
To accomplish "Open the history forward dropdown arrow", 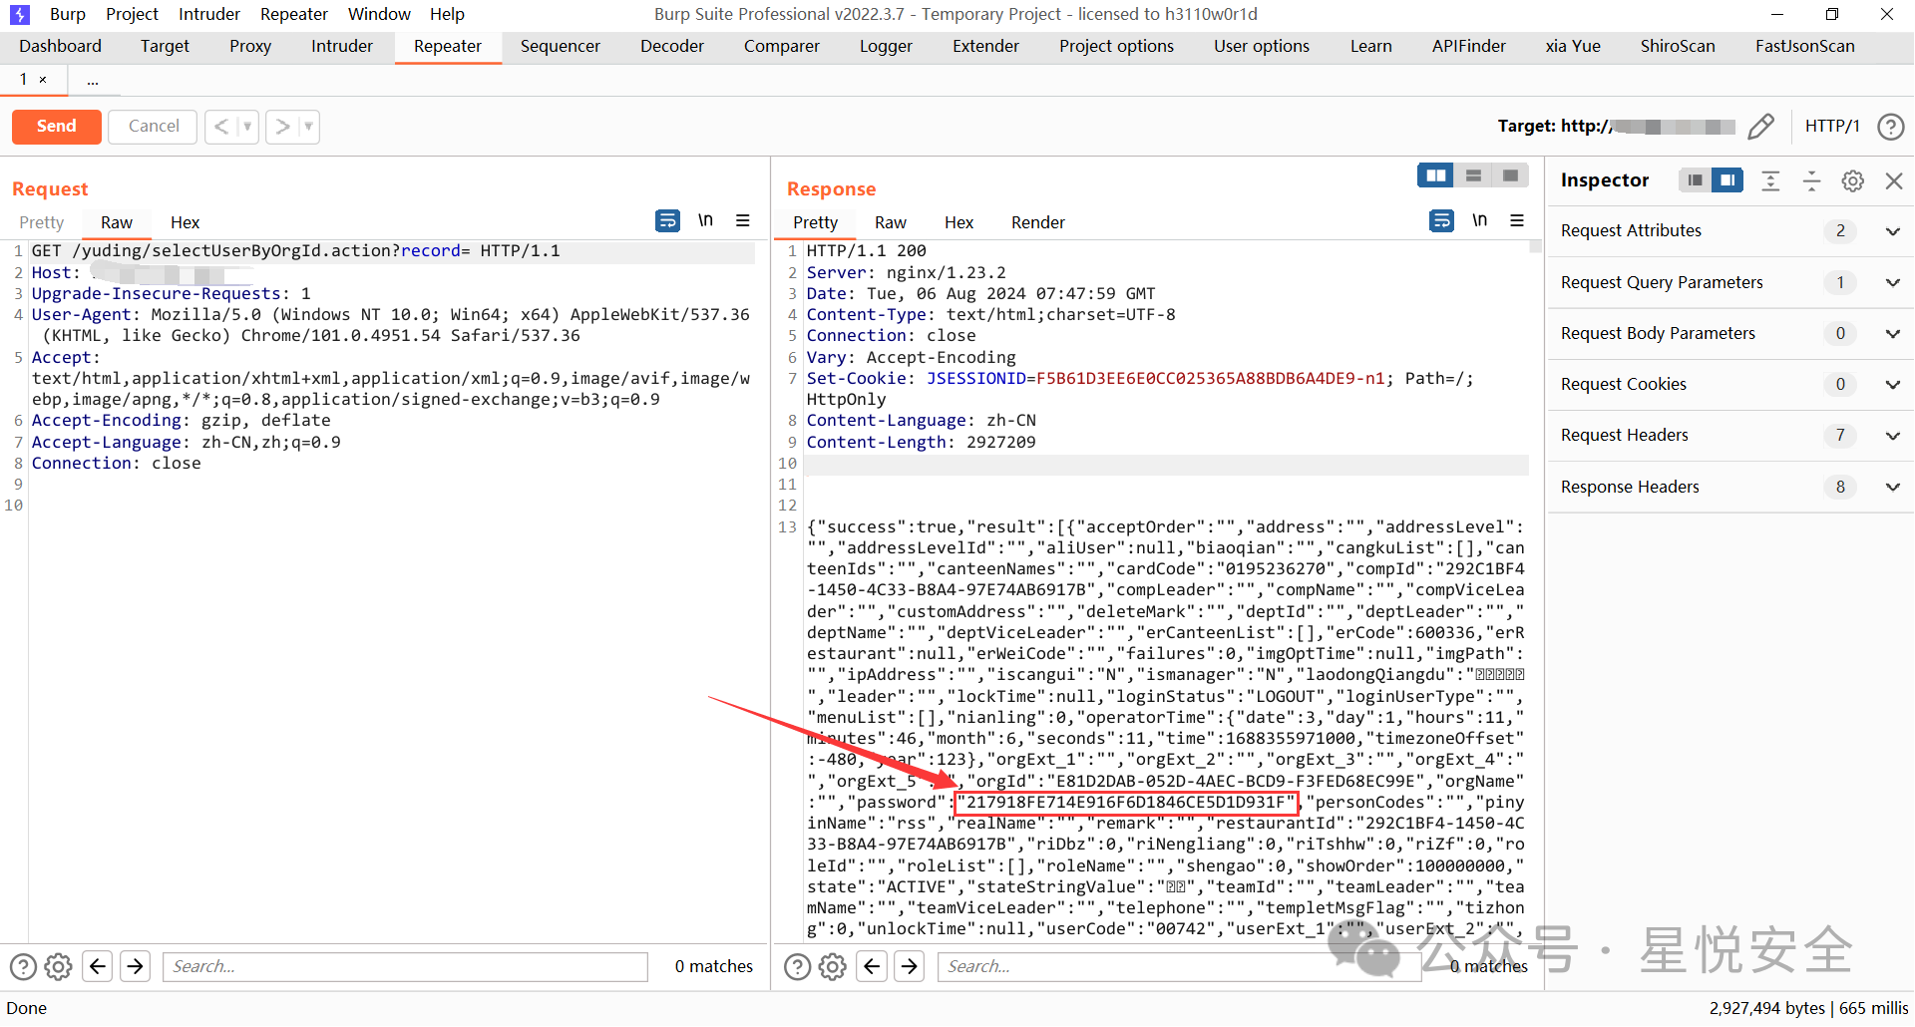I will tap(308, 127).
